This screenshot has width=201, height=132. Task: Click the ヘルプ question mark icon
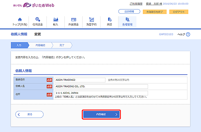[188, 35]
